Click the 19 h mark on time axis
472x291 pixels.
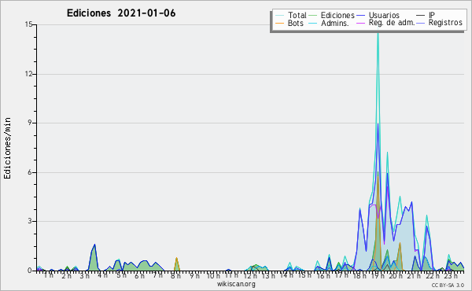[x=375, y=275]
